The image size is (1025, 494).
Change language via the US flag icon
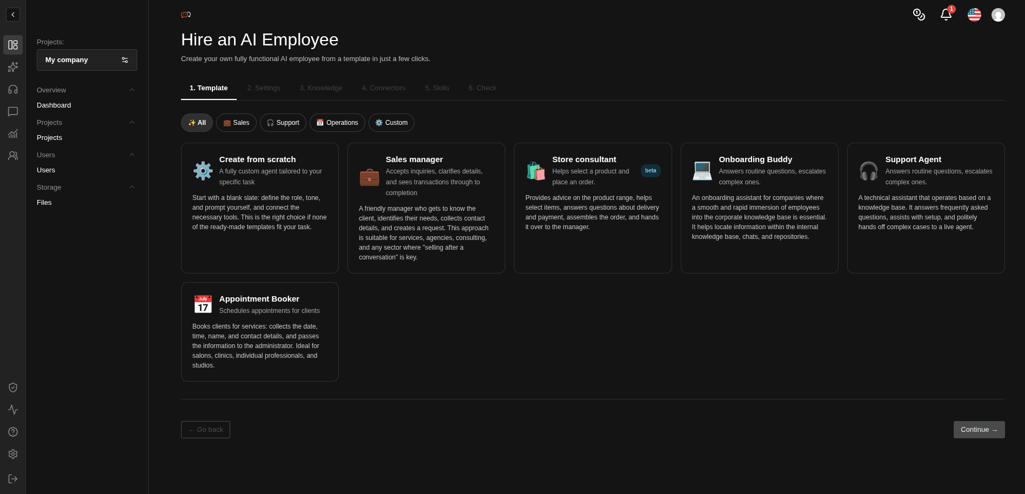point(974,15)
